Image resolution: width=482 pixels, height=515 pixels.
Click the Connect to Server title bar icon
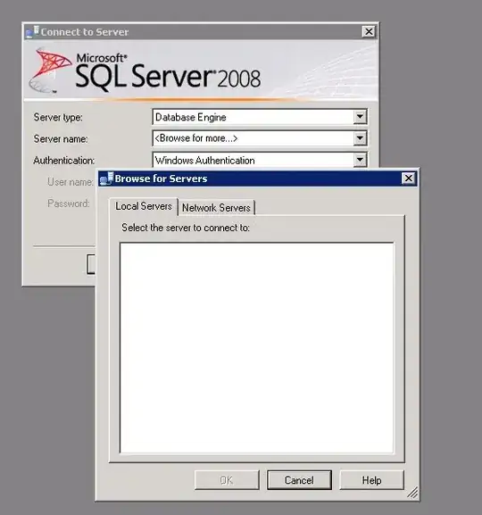click(x=32, y=32)
